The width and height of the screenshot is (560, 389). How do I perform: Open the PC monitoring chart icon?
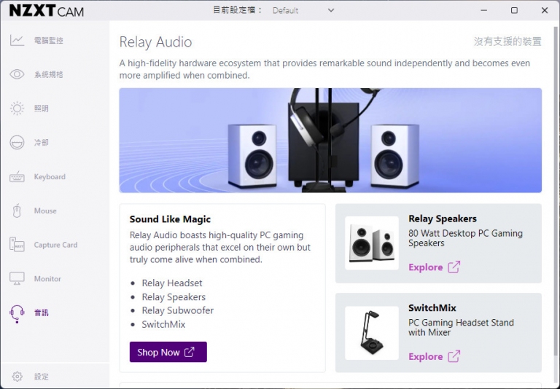[x=17, y=40]
